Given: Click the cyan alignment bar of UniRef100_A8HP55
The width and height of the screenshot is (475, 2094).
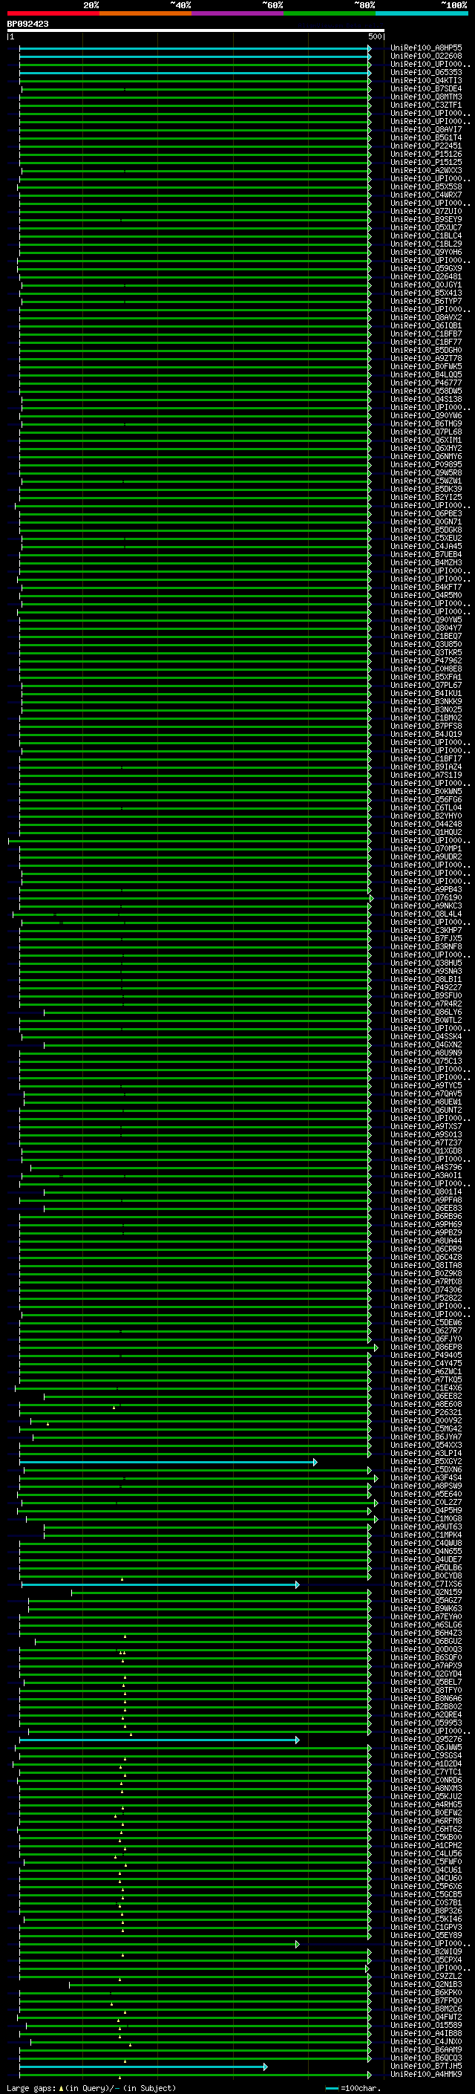Looking at the screenshot, I should pyautogui.click(x=195, y=48).
